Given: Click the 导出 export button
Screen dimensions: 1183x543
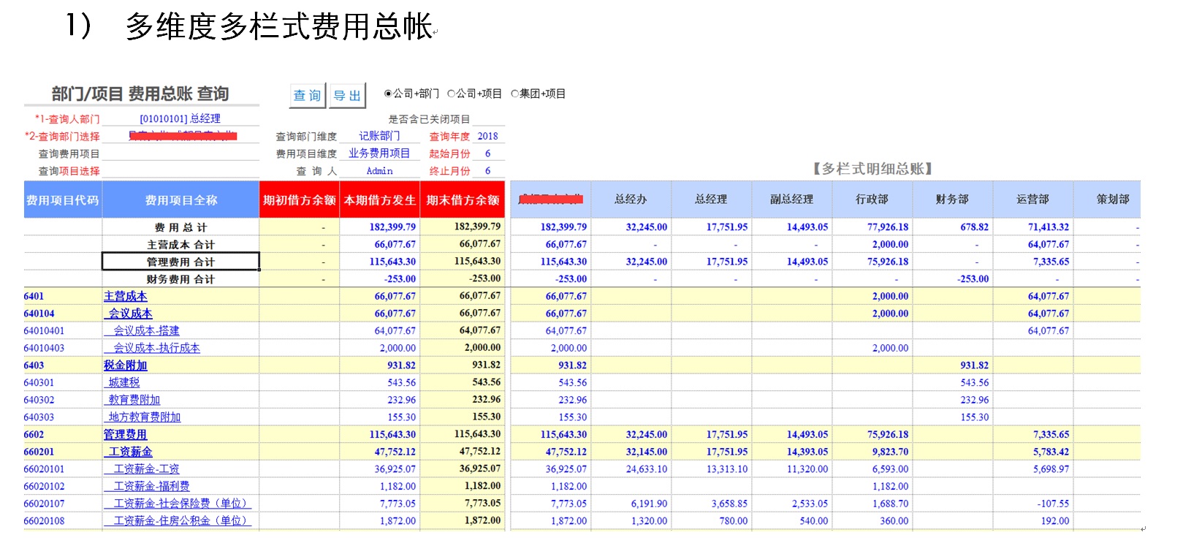Looking at the screenshot, I should pos(347,96).
